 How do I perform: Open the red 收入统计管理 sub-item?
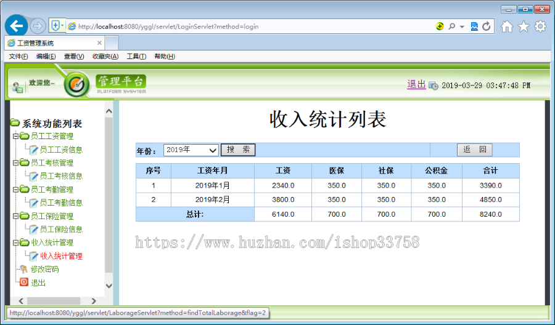(61, 256)
